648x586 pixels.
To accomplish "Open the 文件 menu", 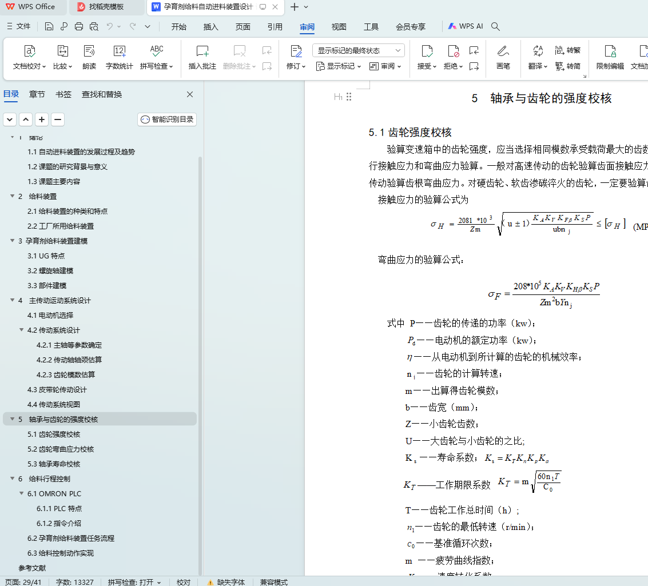I will pyautogui.click(x=19, y=26).
